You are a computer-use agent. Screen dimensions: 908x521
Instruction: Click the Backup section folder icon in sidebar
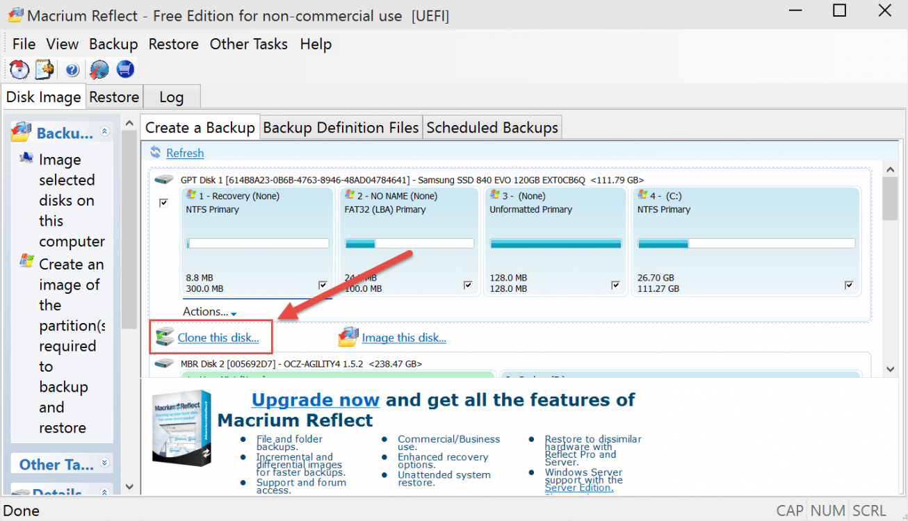[x=22, y=131]
